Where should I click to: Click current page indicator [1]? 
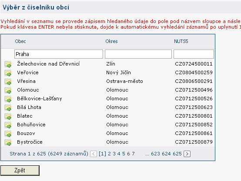102,154
